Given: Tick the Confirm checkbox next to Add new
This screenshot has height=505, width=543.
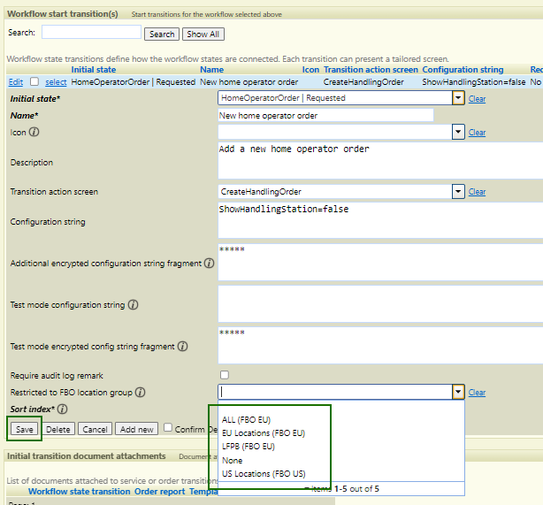Looking at the screenshot, I should tap(168, 428).
